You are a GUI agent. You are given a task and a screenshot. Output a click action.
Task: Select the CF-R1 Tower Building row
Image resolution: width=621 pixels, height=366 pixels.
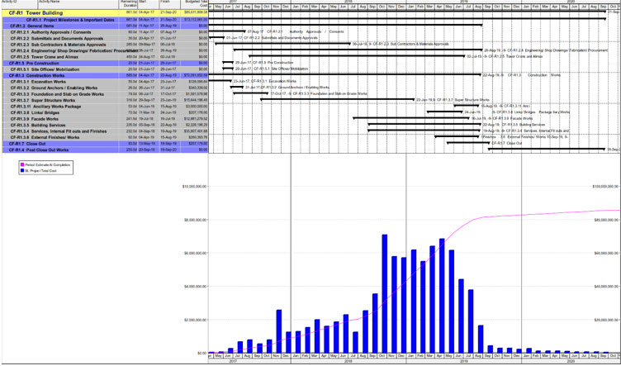tap(104, 13)
